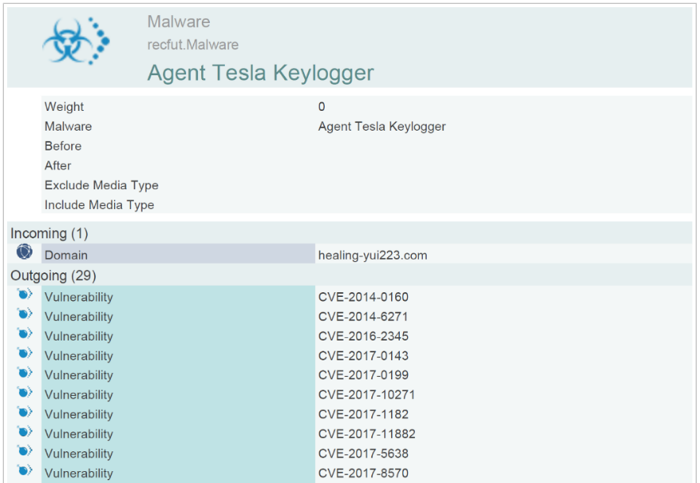Click vulnerability icon next to CVE-2017-10271
The width and height of the screenshot is (700, 483).
[x=25, y=392]
